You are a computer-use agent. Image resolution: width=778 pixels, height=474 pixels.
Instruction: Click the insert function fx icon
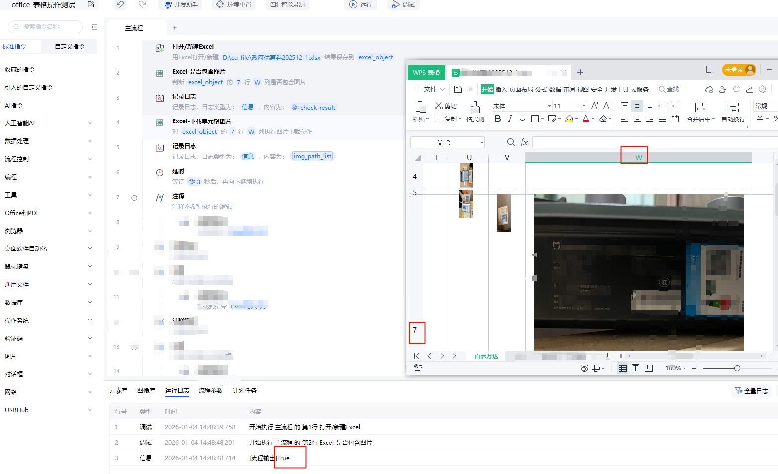(x=524, y=142)
